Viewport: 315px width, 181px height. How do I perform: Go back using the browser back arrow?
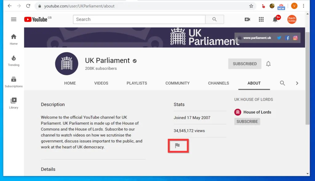(10, 6)
